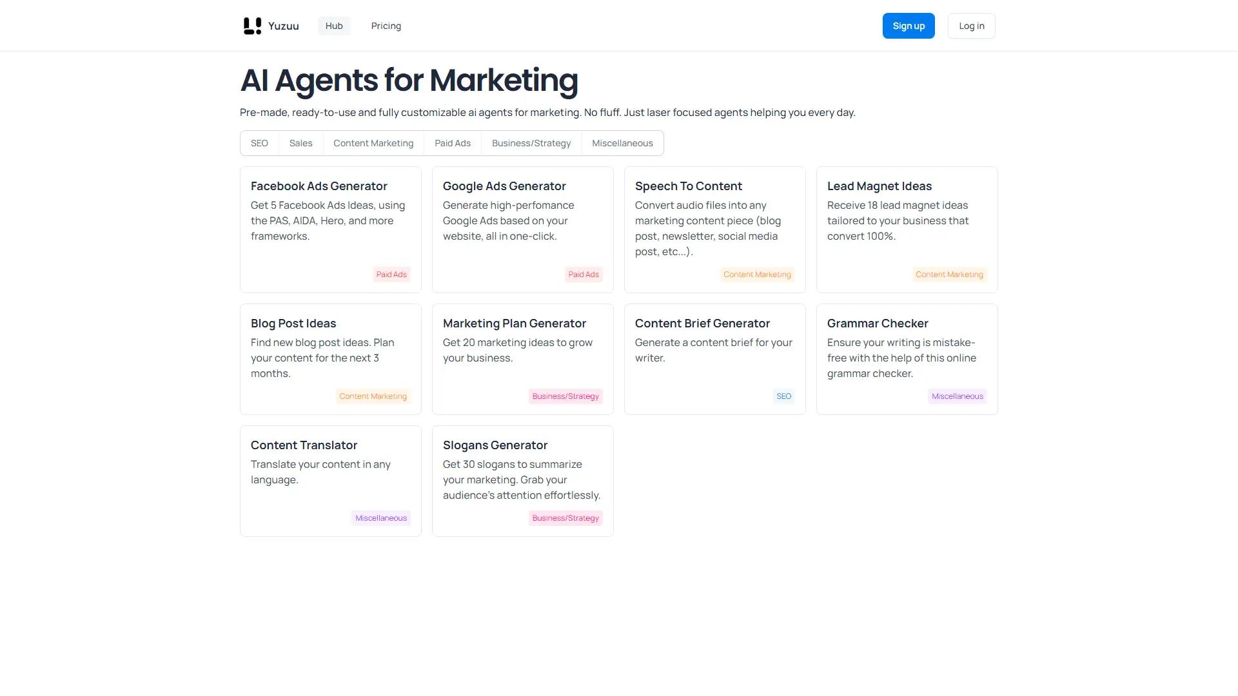Click the Blog Post Ideas title
1238x696 pixels.
[x=293, y=324]
